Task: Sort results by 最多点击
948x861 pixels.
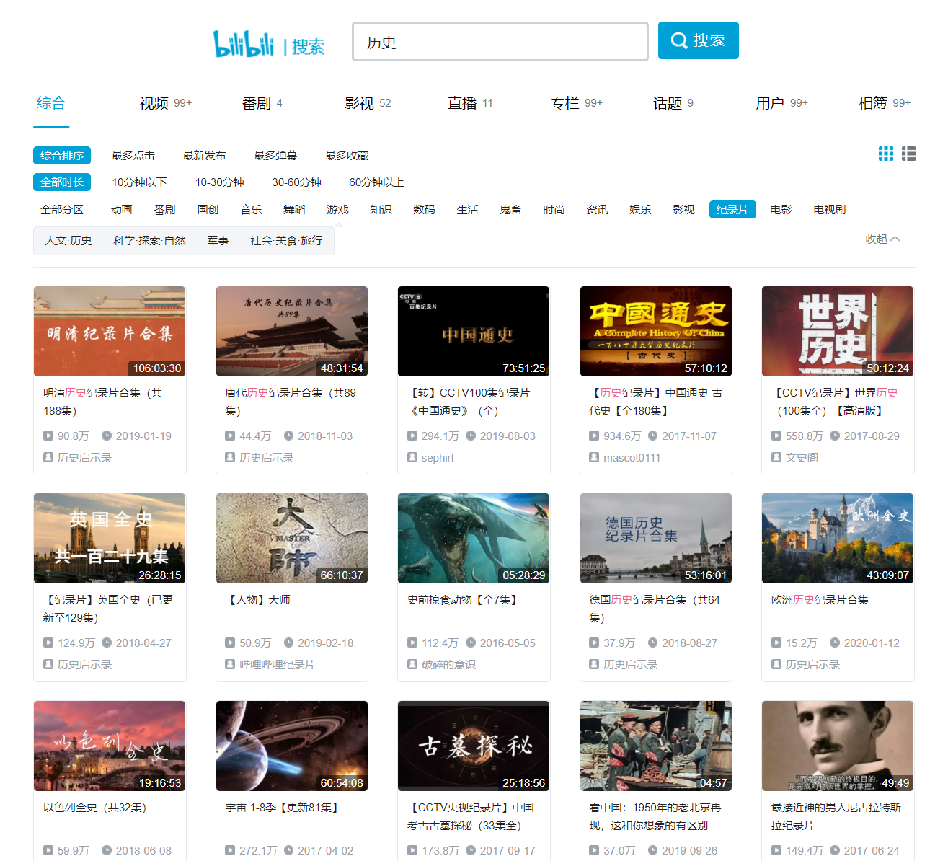Action: [x=133, y=155]
